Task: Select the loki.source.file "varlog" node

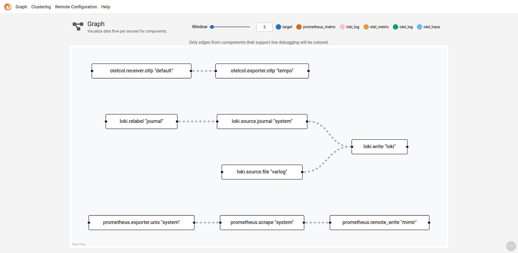Action: 262,172
